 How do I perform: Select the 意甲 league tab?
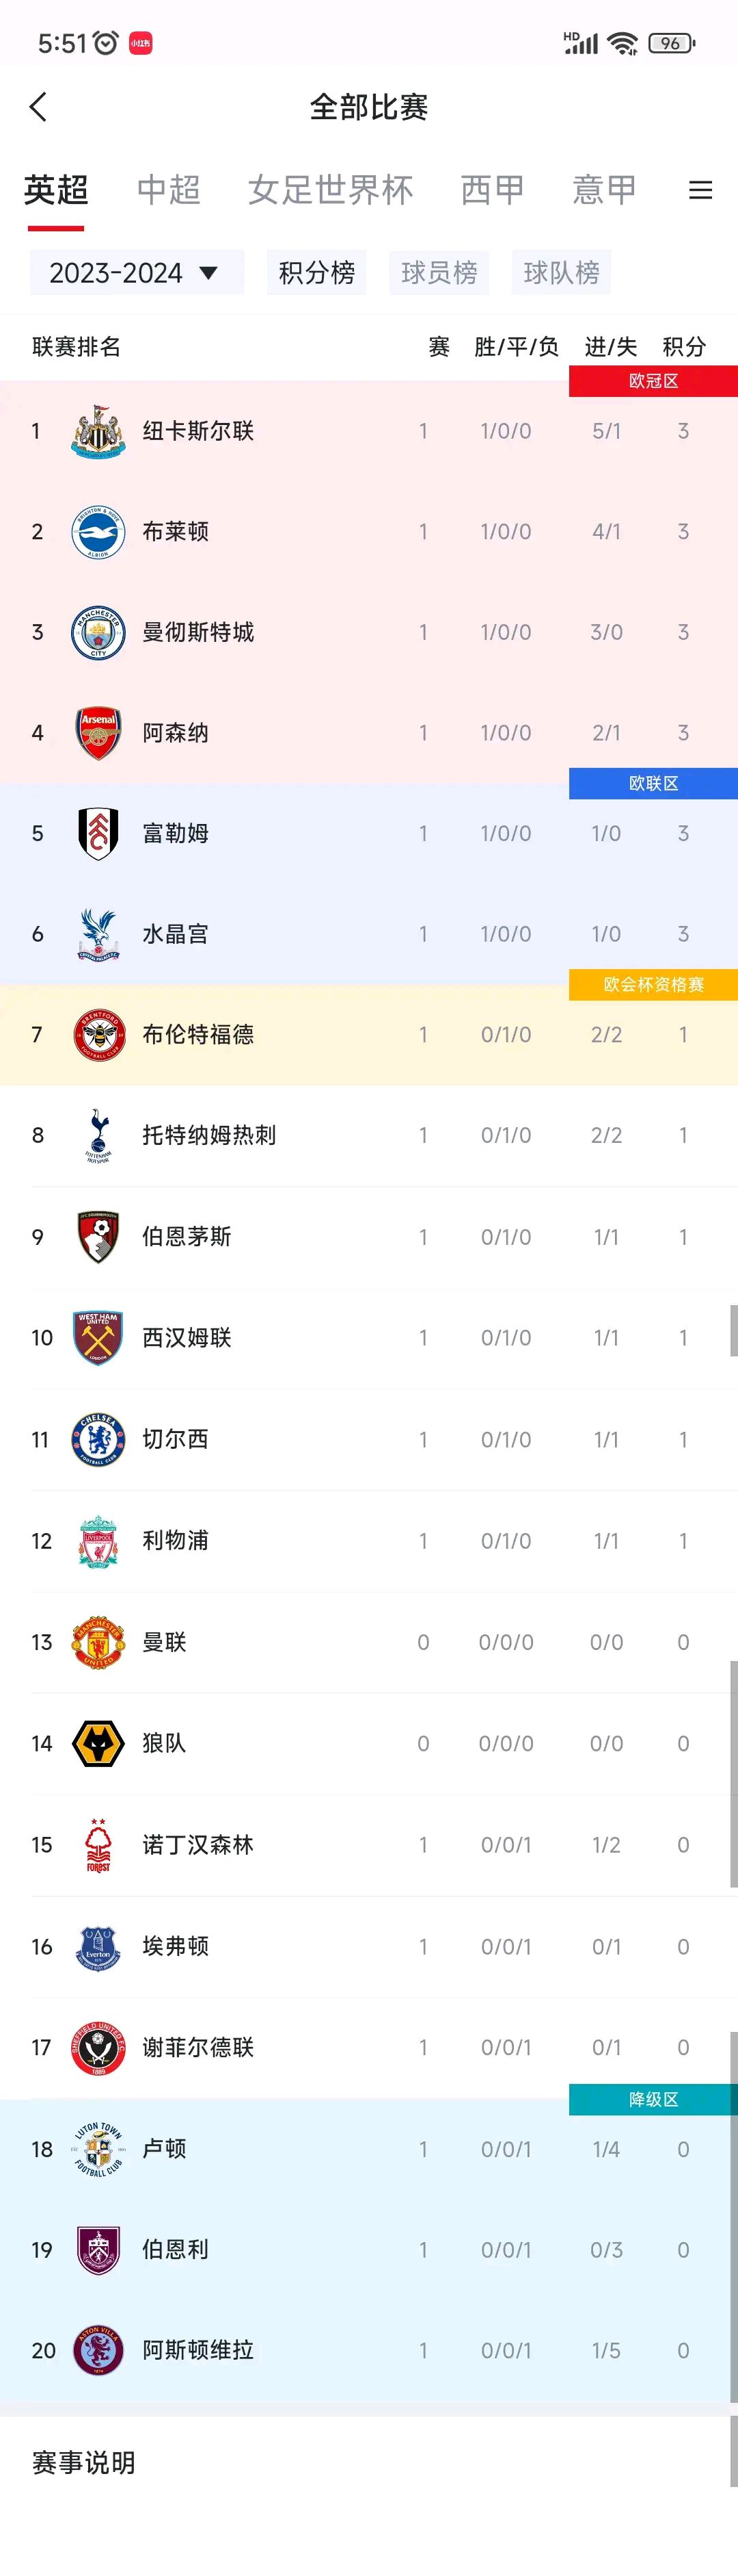(603, 190)
